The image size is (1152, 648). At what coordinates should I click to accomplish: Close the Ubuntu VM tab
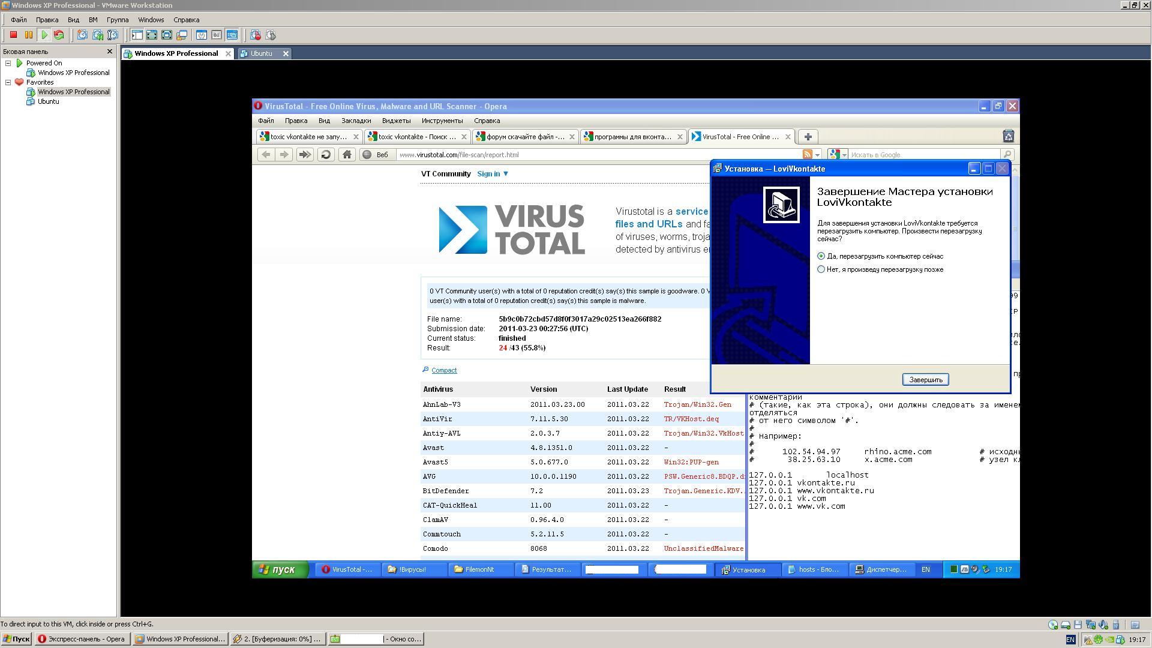click(286, 53)
